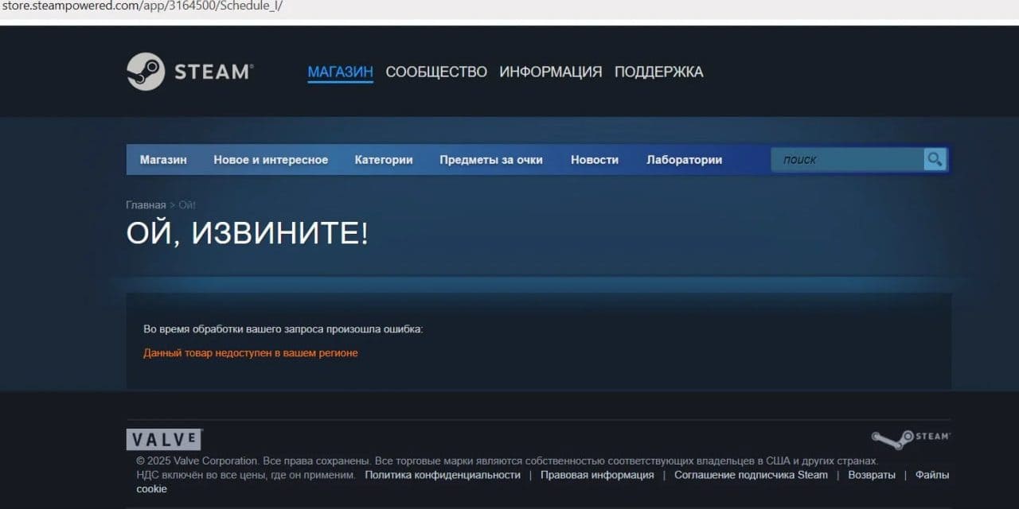Open Новости in the store navigation
This screenshot has height=509, width=1019.
coord(595,159)
